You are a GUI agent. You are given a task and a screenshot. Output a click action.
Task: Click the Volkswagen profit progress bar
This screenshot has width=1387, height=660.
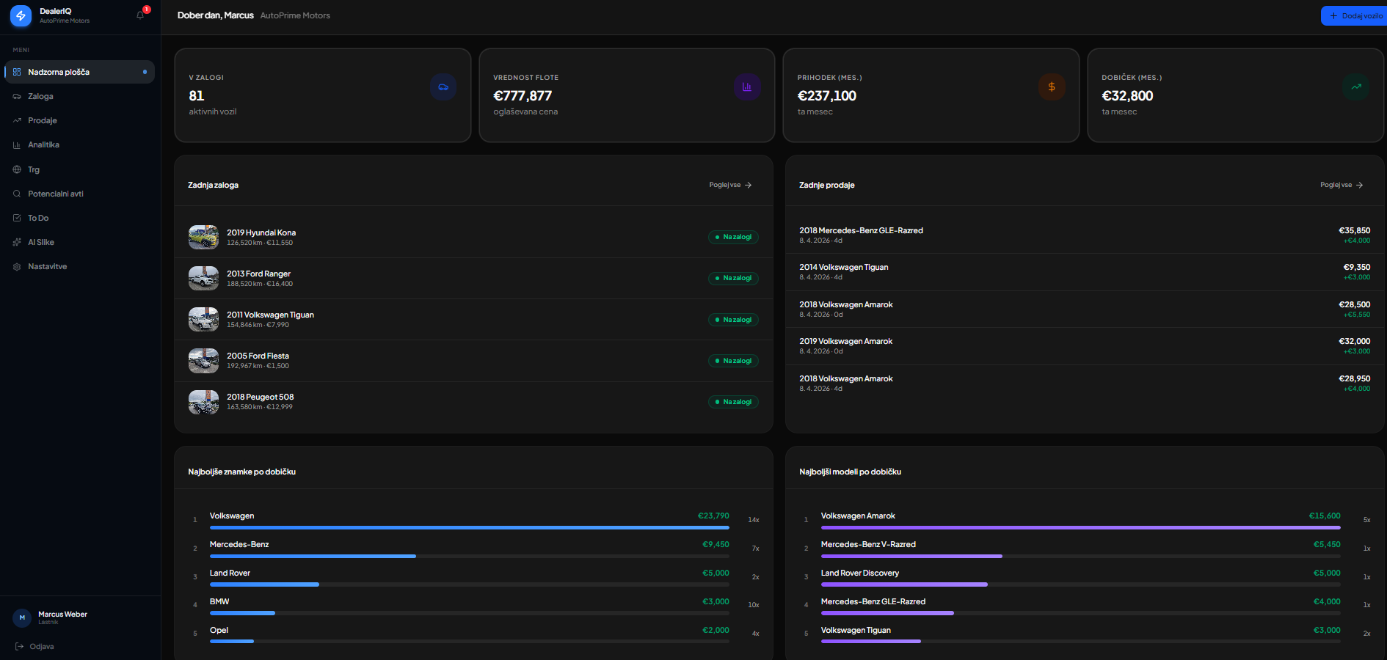[469, 527]
